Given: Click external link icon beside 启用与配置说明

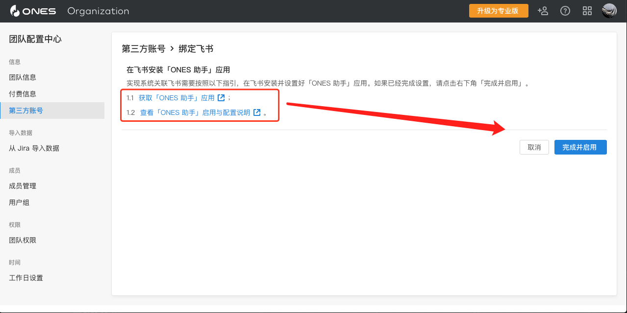Looking at the screenshot, I should 257,112.
